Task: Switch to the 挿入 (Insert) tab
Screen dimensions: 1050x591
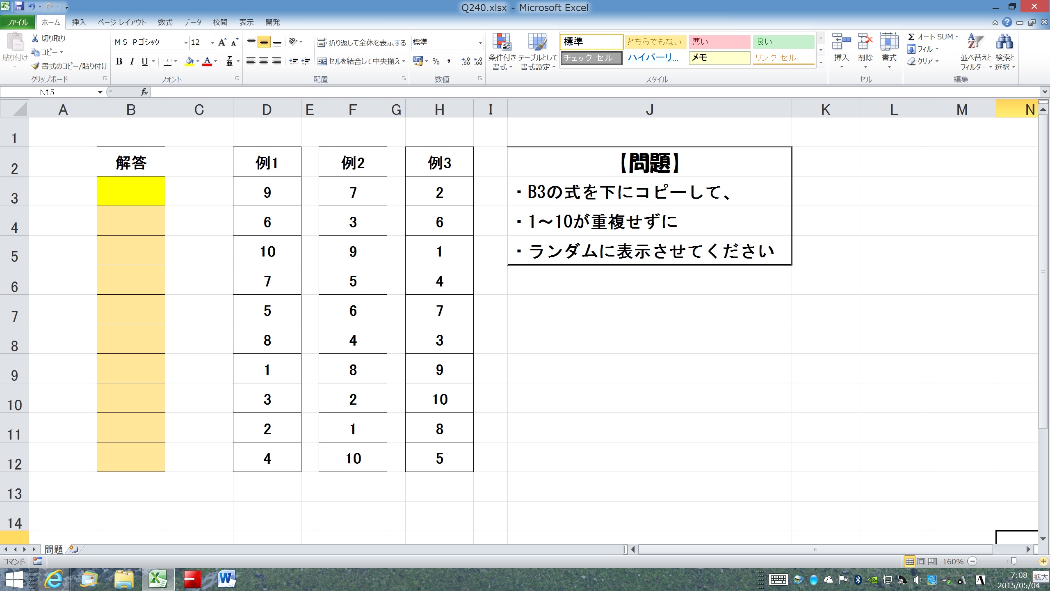Action: click(x=78, y=22)
